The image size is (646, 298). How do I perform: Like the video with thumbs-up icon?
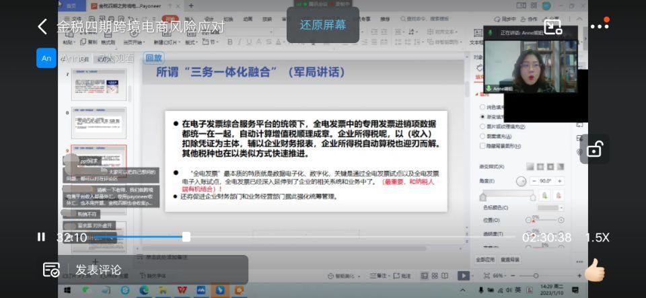[x=594, y=271]
